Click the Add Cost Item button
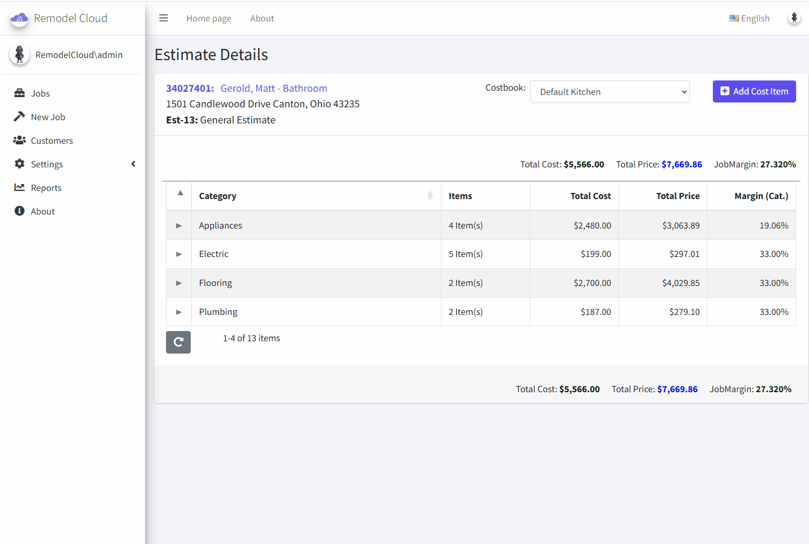Viewport: 809px width, 544px height. pyautogui.click(x=754, y=91)
